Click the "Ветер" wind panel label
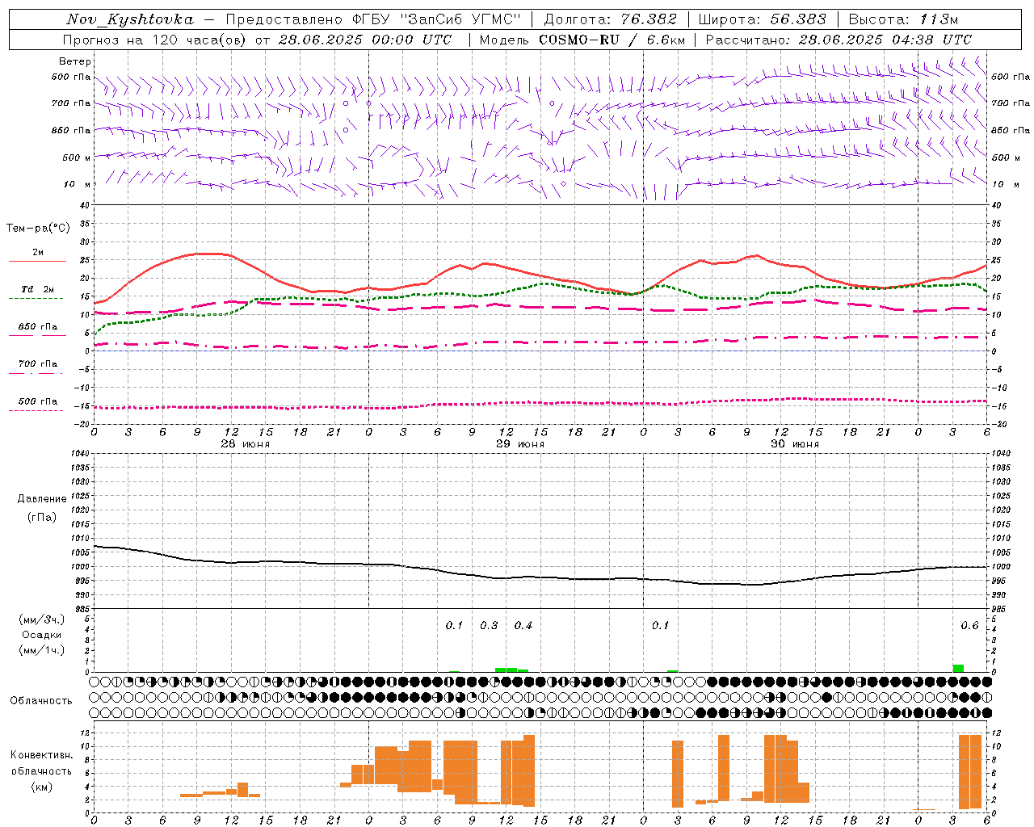The image size is (1034, 827). 75,61
